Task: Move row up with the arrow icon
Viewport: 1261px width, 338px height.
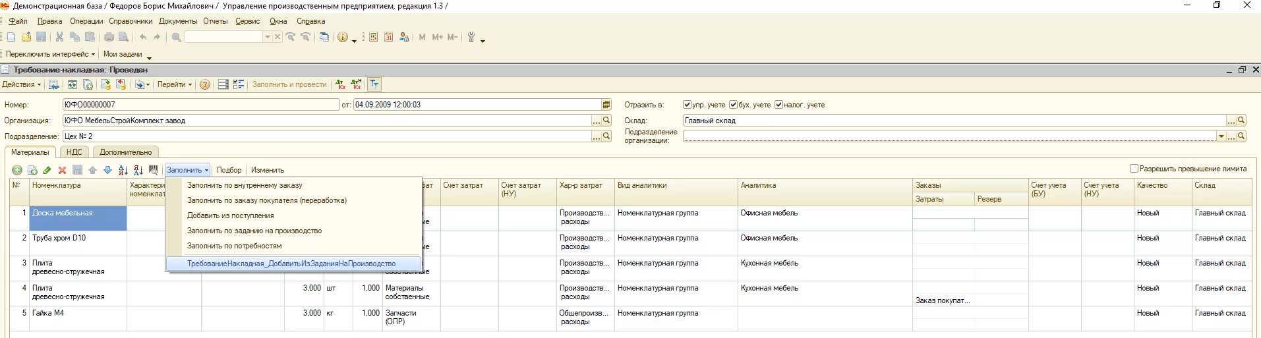Action: (x=92, y=170)
